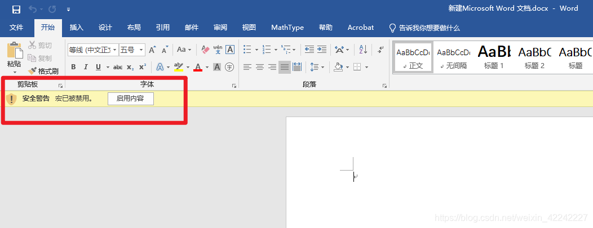Image resolution: width=593 pixels, height=228 pixels.
Task: Click the character border A icon
Action: [x=230, y=50]
